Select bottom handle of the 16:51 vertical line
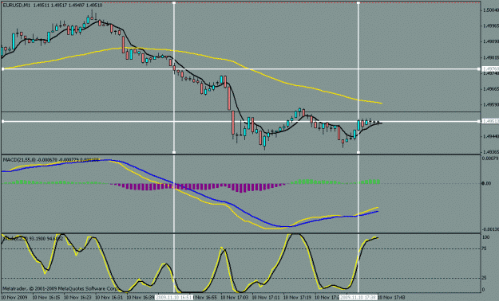Image resolution: width=499 pixels, height=301 pixels. 174,152
